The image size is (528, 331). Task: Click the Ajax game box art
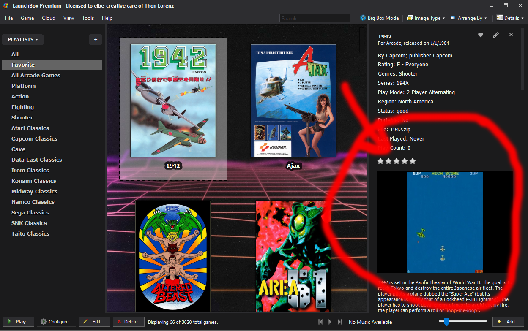click(x=293, y=100)
